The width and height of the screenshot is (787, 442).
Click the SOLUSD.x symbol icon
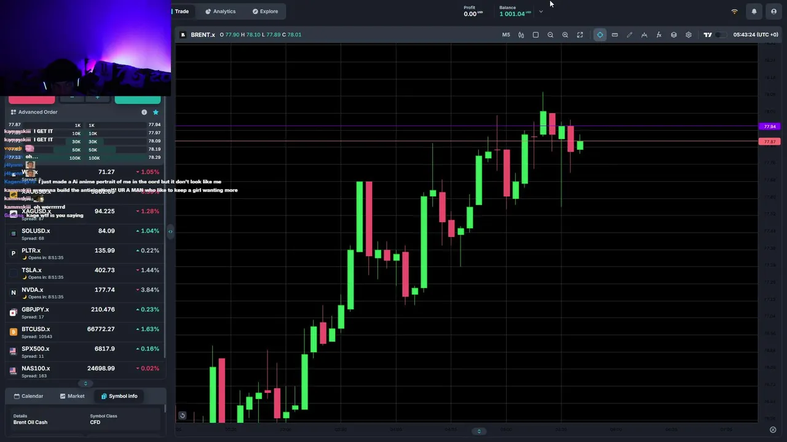[x=14, y=233]
